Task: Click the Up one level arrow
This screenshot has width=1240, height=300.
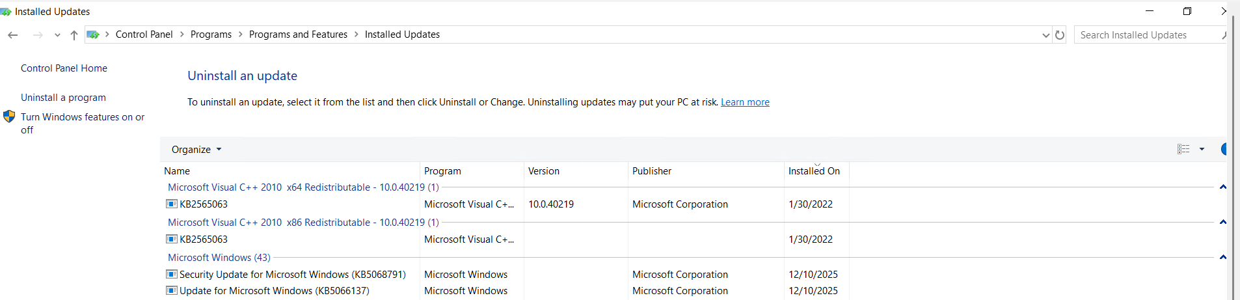Action: pos(74,35)
